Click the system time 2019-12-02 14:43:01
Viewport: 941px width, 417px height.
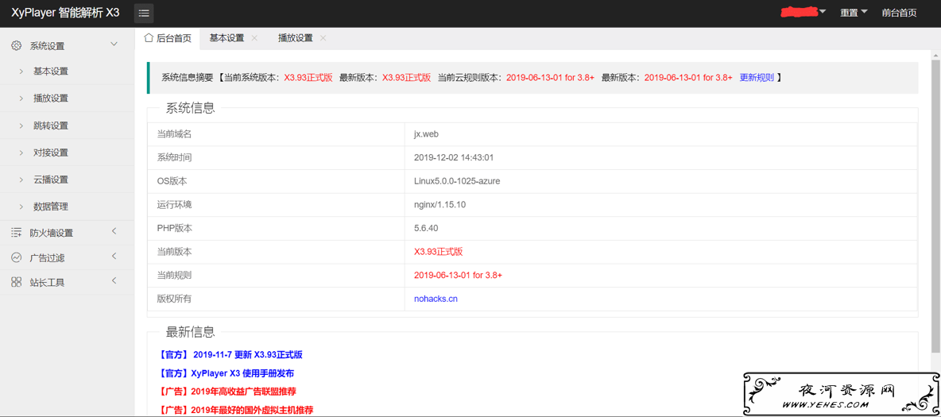coord(454,158)
